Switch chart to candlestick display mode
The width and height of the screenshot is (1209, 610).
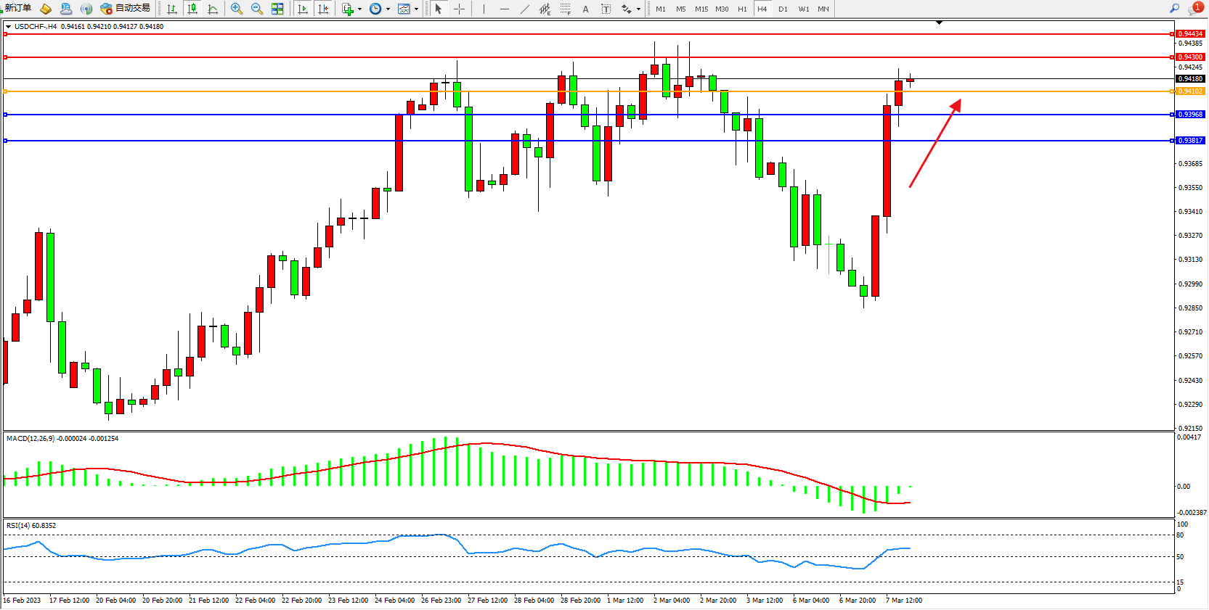192,9
